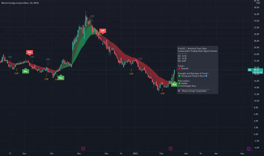The image size is (264, 156).
Task: Click the CUP marker just before September
Action: pyautogui.click(x=16, y=73)
